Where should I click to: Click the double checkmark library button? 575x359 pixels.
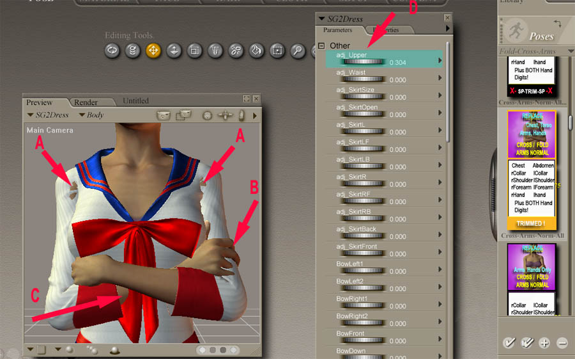[527, 342]
